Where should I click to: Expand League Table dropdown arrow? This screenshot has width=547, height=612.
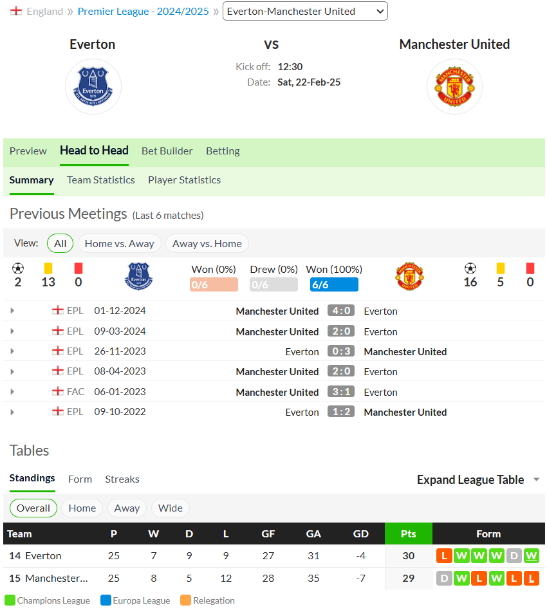click(x=537, y=479)
